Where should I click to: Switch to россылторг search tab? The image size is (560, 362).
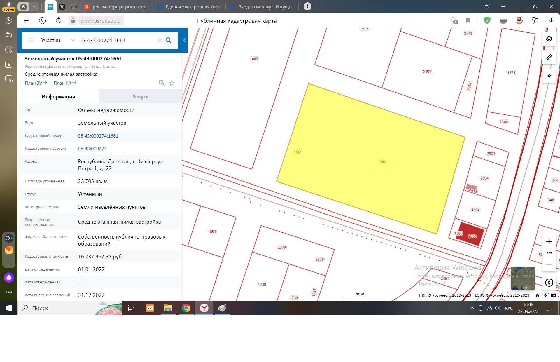(x=117, y=7)
